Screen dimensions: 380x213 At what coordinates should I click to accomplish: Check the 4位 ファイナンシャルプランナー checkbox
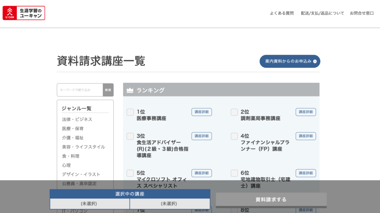pos(234,136)
